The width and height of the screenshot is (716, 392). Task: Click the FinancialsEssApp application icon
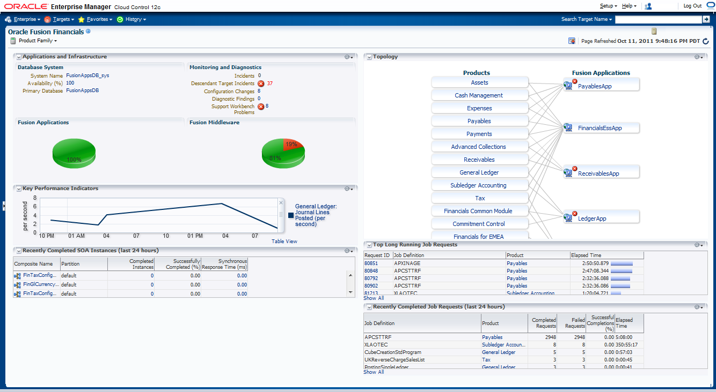click(568, 127)
